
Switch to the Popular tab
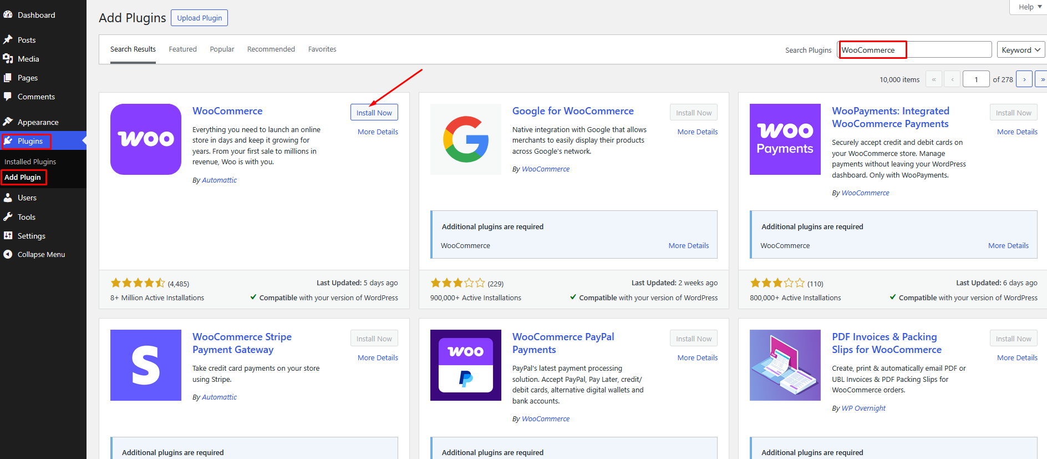(x=222, y=49)
